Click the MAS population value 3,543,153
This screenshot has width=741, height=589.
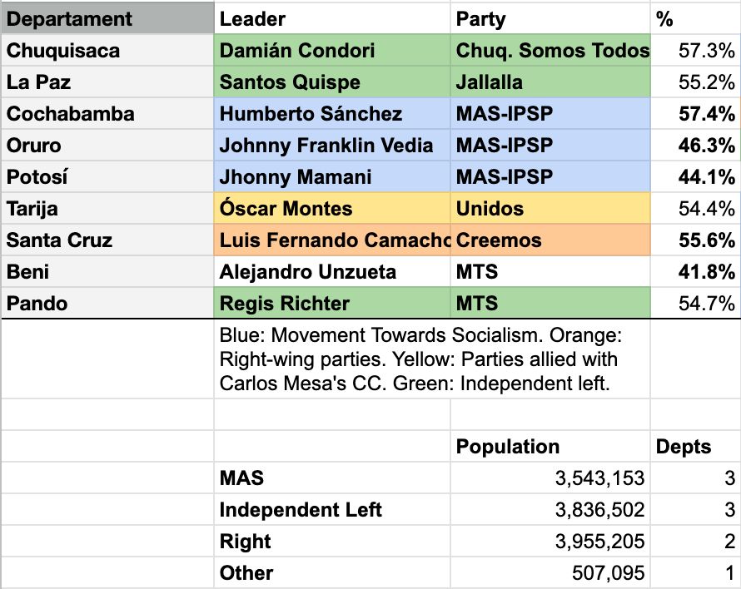[550, 478]
